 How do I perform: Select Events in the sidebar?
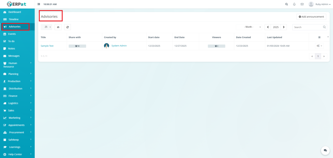[12, 34]
